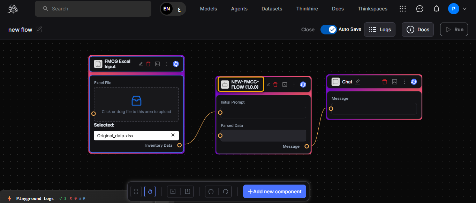Open terminal icon on NEW-FMCG-FLOW node
Viewport: 476px width, 203px height.
[x=285, y=84]
